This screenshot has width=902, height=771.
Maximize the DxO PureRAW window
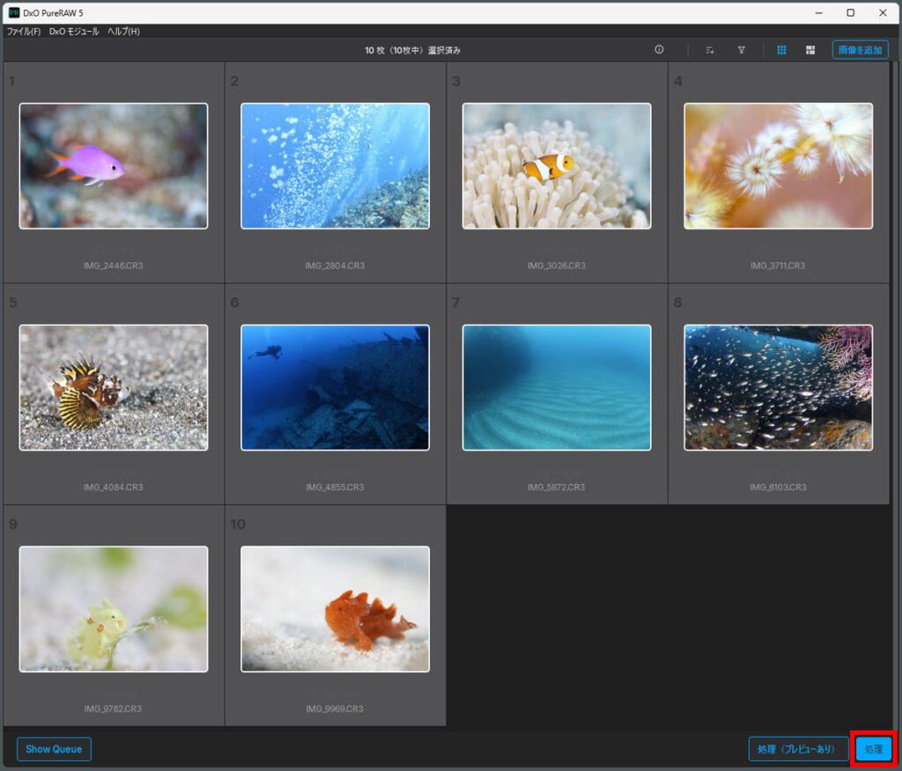[x=850, y=12]
